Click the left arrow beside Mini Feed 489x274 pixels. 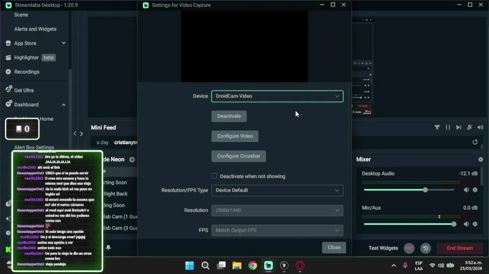pos(75,134)
